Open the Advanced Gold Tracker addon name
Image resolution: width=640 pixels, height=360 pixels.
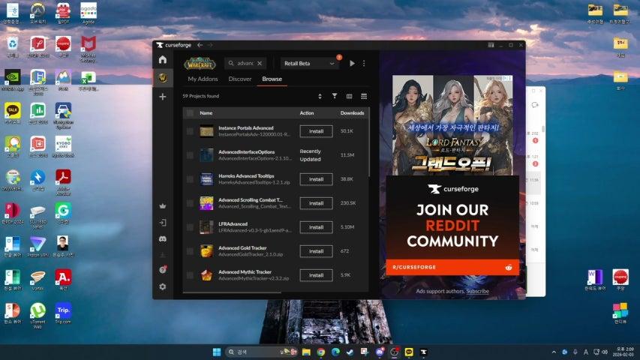242,247
